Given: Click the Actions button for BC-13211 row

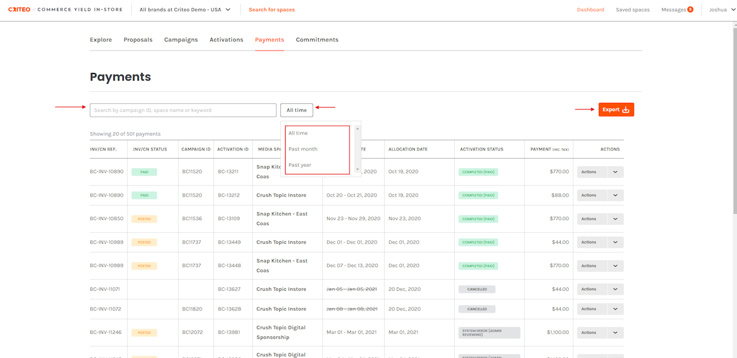Looking at the screenshot, I should click(x=591, y=172).
